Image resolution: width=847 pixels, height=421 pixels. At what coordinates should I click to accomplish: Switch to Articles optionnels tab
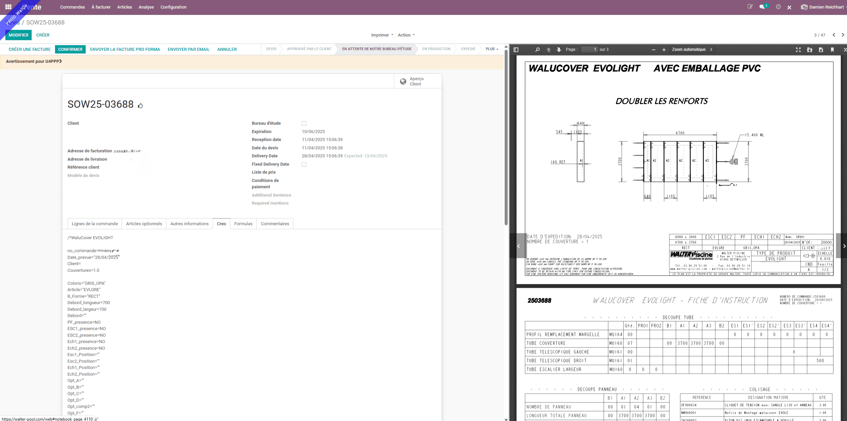144,224
